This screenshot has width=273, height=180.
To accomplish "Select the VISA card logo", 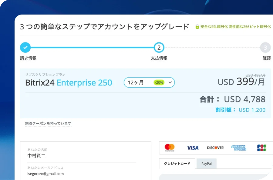I will click(x=192, y=148).
